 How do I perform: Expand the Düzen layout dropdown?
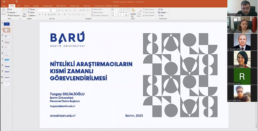32,9
